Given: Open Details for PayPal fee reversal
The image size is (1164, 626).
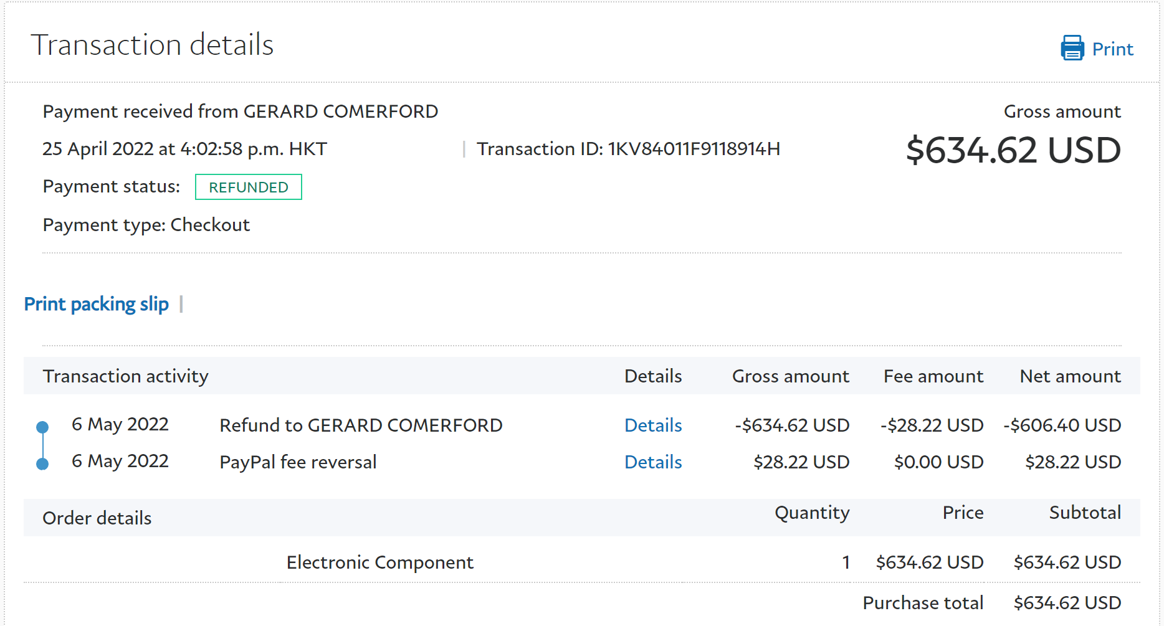Looking at the screenshot, I should [x=652, y=462].
